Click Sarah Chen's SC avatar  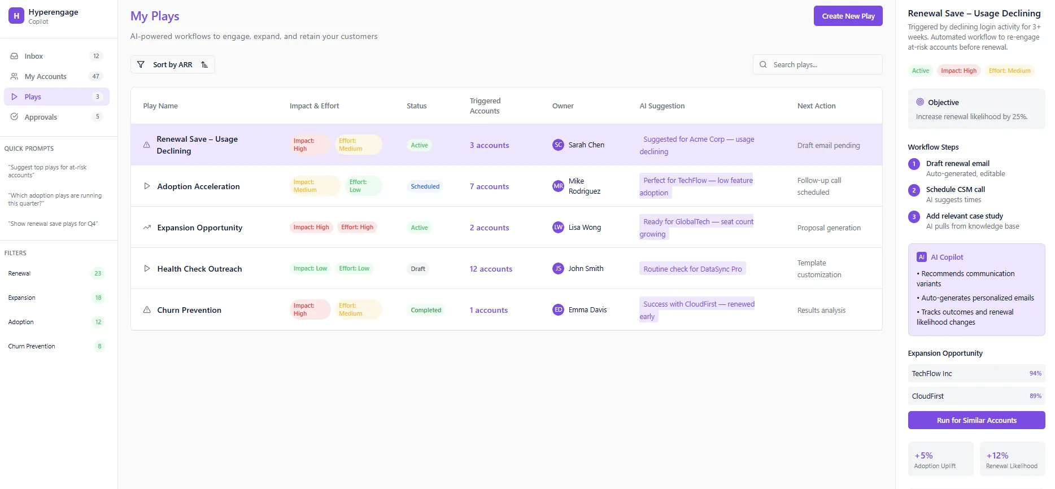[558, 145]
